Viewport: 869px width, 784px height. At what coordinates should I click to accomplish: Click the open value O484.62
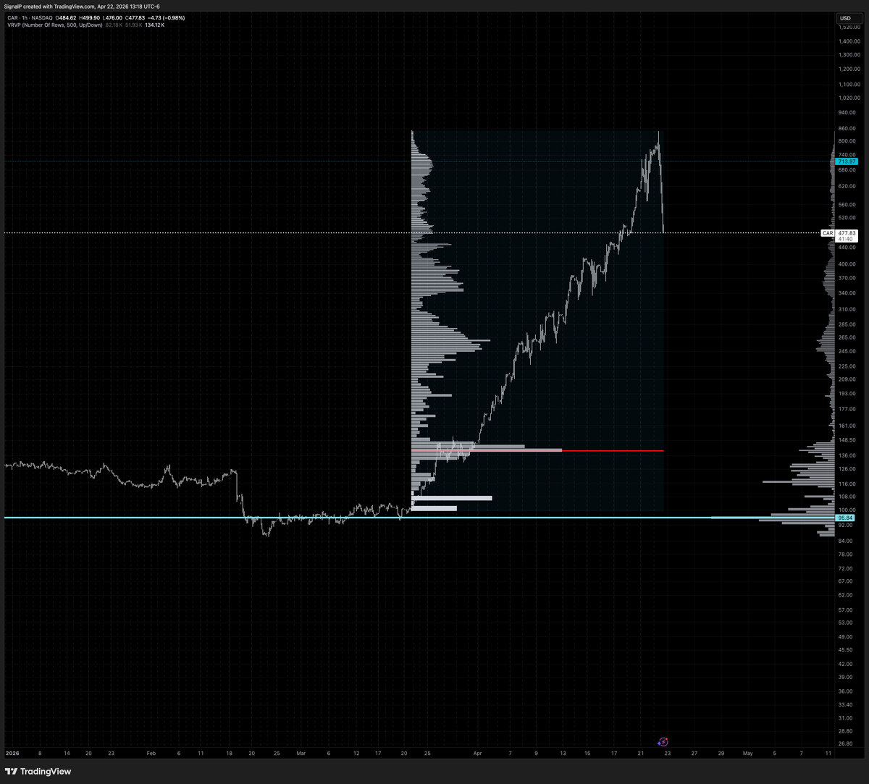pos(66,17)
